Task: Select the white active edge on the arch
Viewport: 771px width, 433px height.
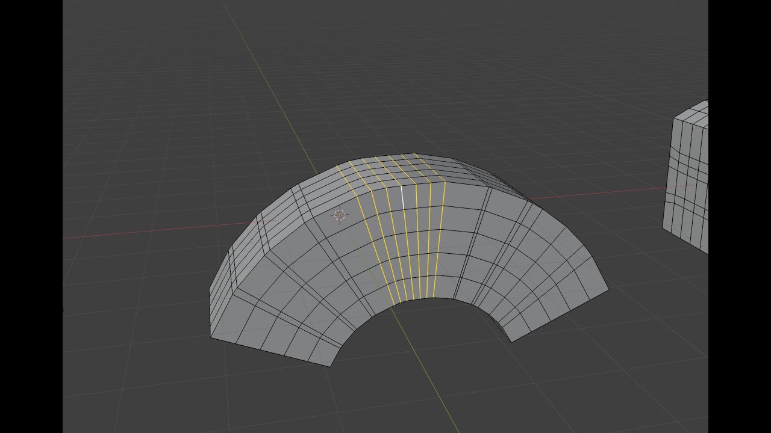Action: click(x=403, y=198)
